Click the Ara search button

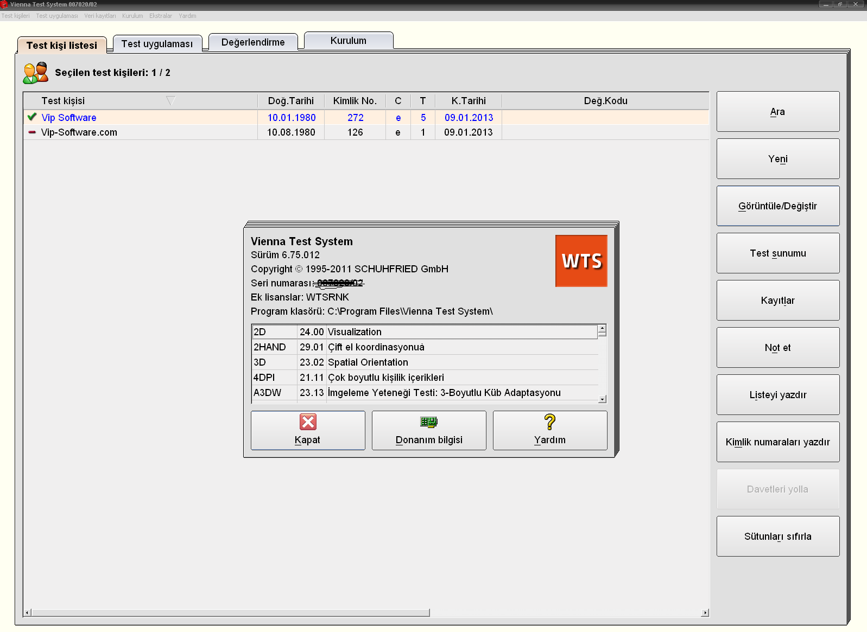pyautogui.click(x=778, y=111)
